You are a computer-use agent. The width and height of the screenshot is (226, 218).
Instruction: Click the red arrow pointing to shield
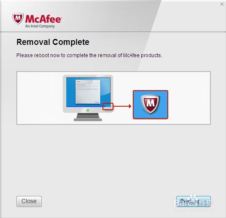point(122,106)
